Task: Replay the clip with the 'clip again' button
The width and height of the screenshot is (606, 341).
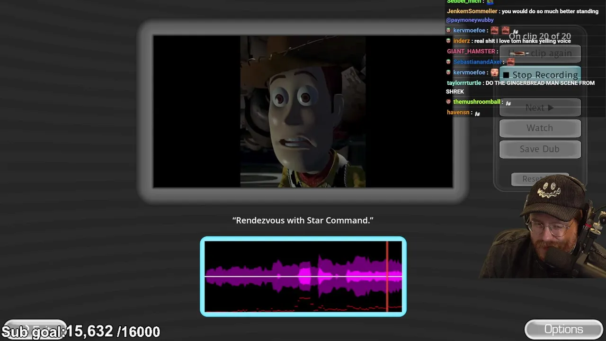Action: pos(540,54)
